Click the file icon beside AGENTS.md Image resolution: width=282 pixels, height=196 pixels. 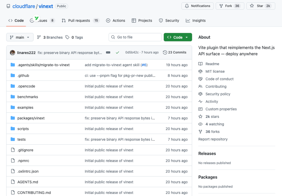point(13,182)
